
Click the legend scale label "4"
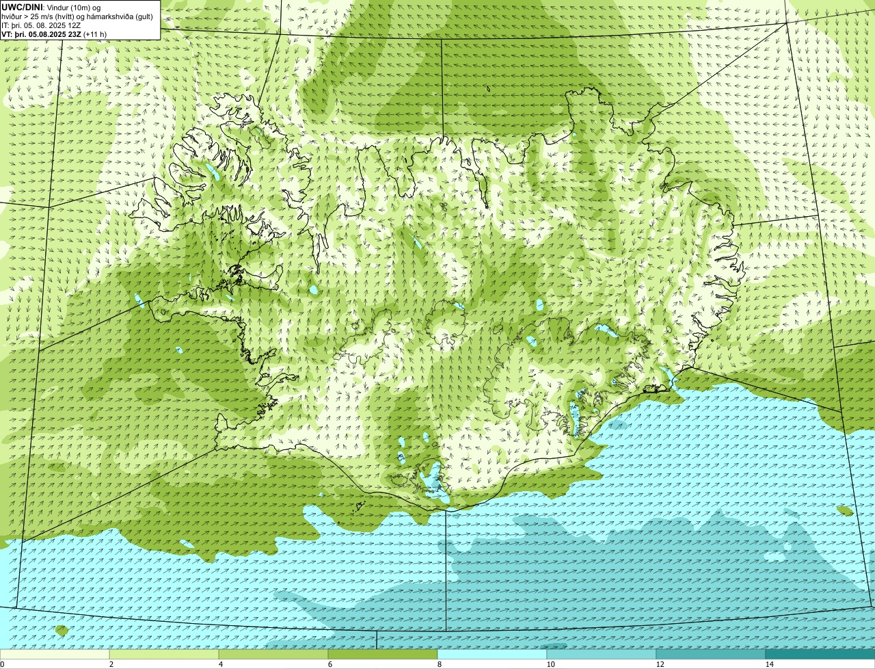[220, 664]
